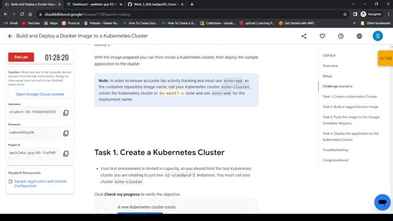The width and height of the screenshot is (393, 221).
Task: Go to Task 2. Build a tagged Docker Image
Action: 351,107
